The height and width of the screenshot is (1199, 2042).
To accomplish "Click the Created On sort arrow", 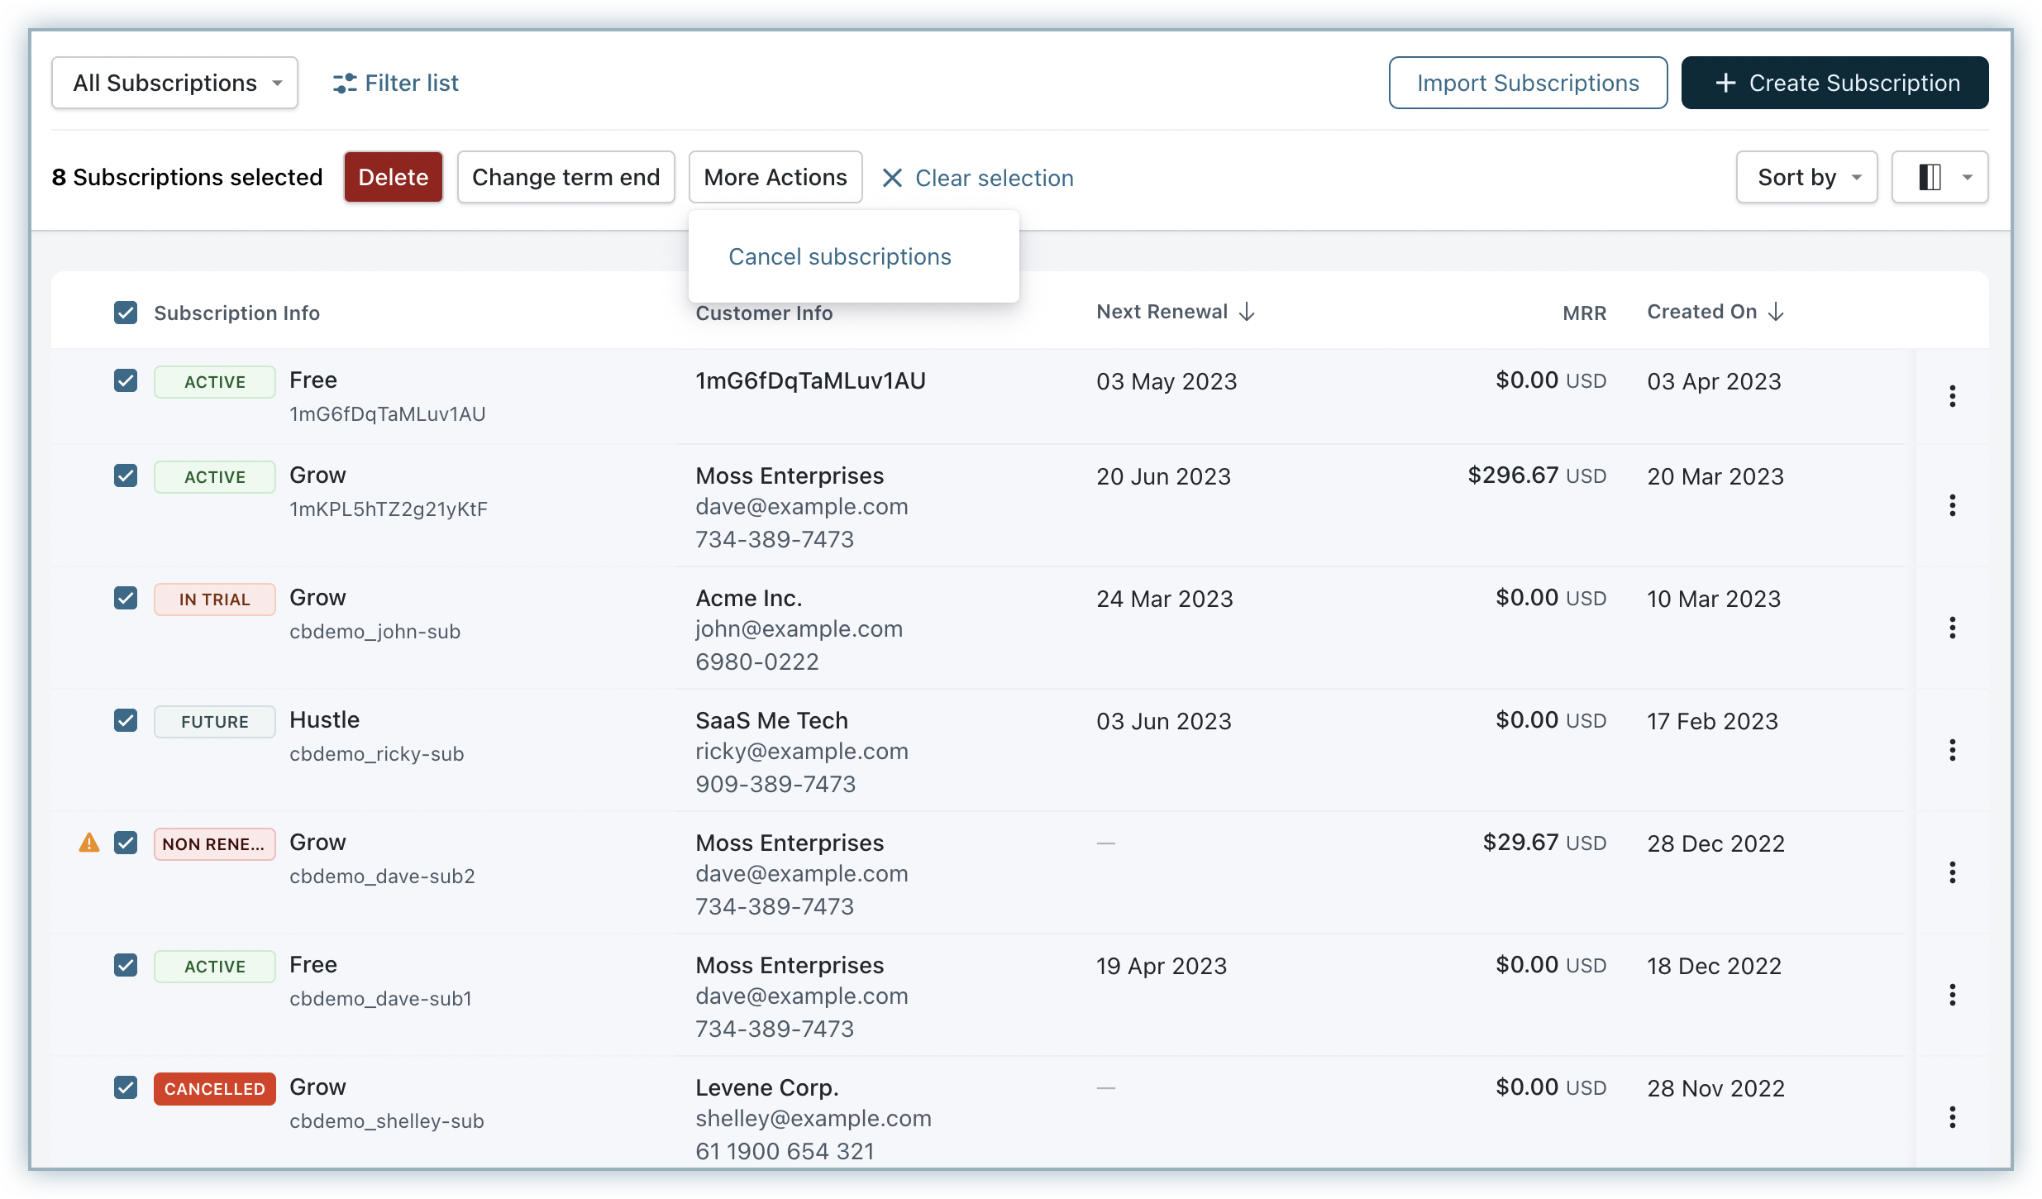I will pos(1776,312).
